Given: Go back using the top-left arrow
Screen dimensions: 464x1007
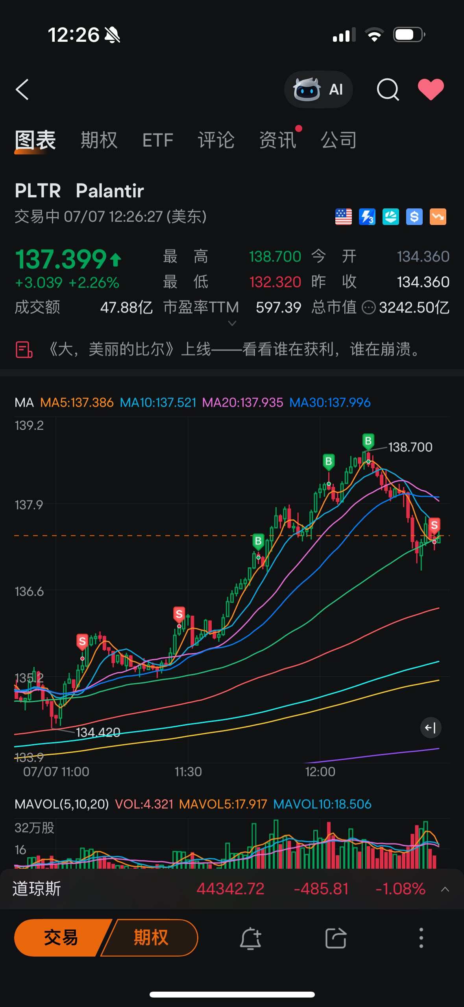Looking at the screenshot, I should (22, 89).
